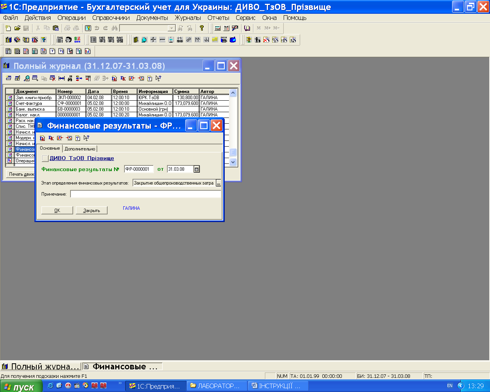Open the search text combo box dropdown arrow
The image size is (490, 392).
[172, 28]
